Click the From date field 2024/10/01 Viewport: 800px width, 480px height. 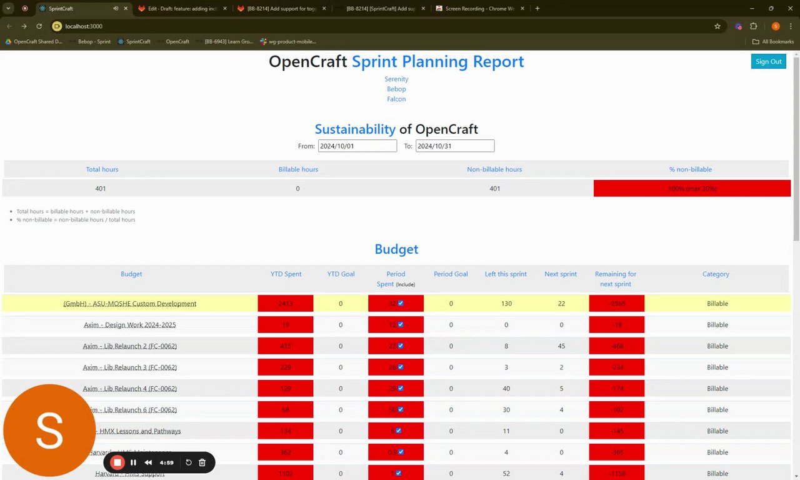pyautogui.click(x=357, y=146)
